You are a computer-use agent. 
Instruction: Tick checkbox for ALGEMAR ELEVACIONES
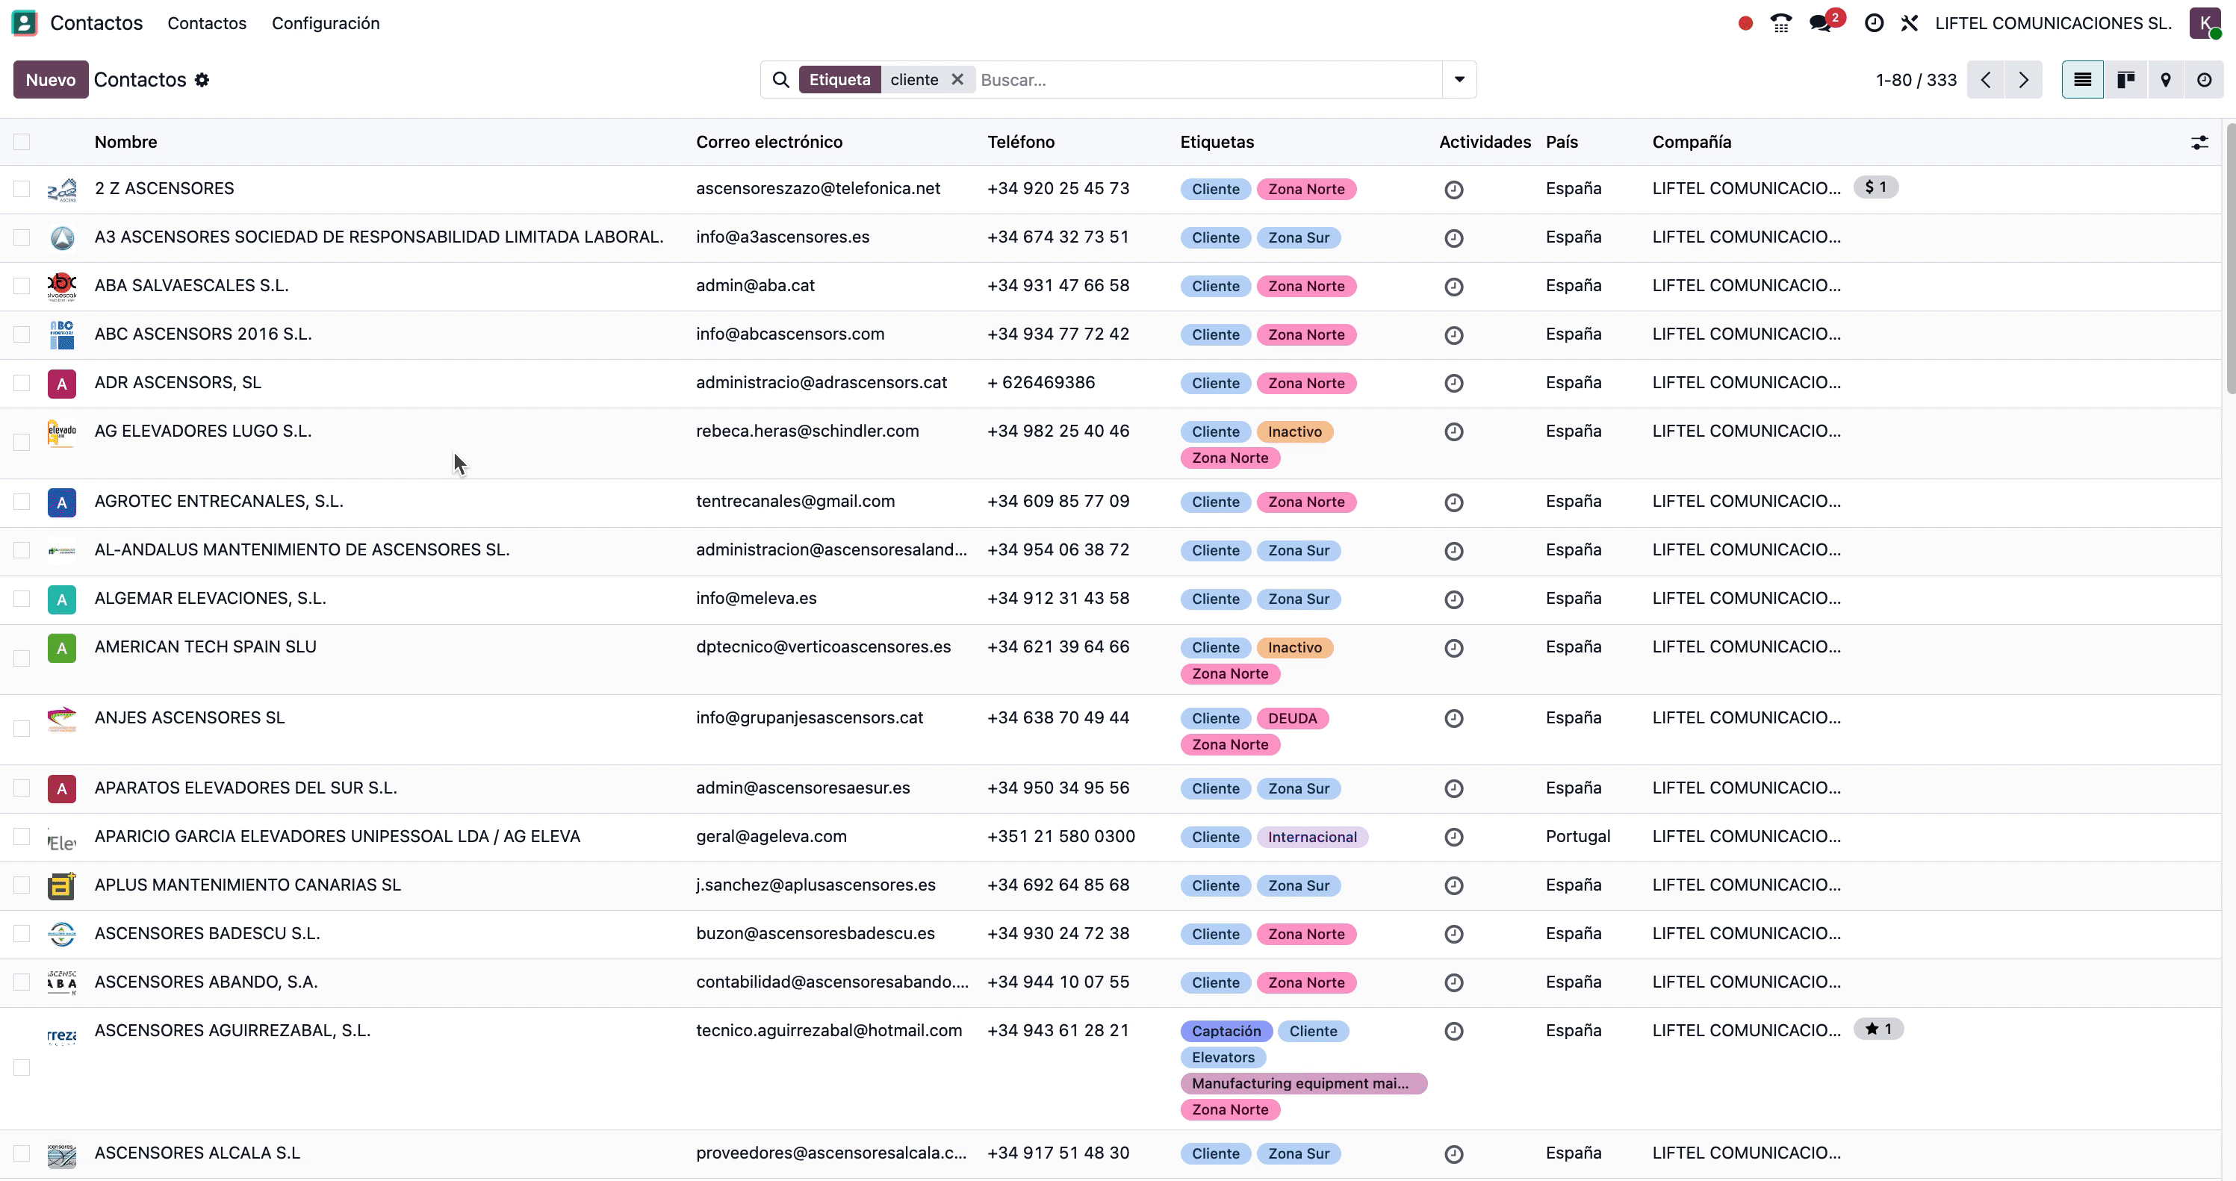pyautogui.click(x=22, y=599)
